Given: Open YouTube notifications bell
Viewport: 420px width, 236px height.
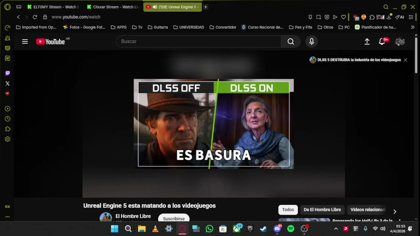Looking at the screenshot, I should pyautogui.click(x=382, y=41).
